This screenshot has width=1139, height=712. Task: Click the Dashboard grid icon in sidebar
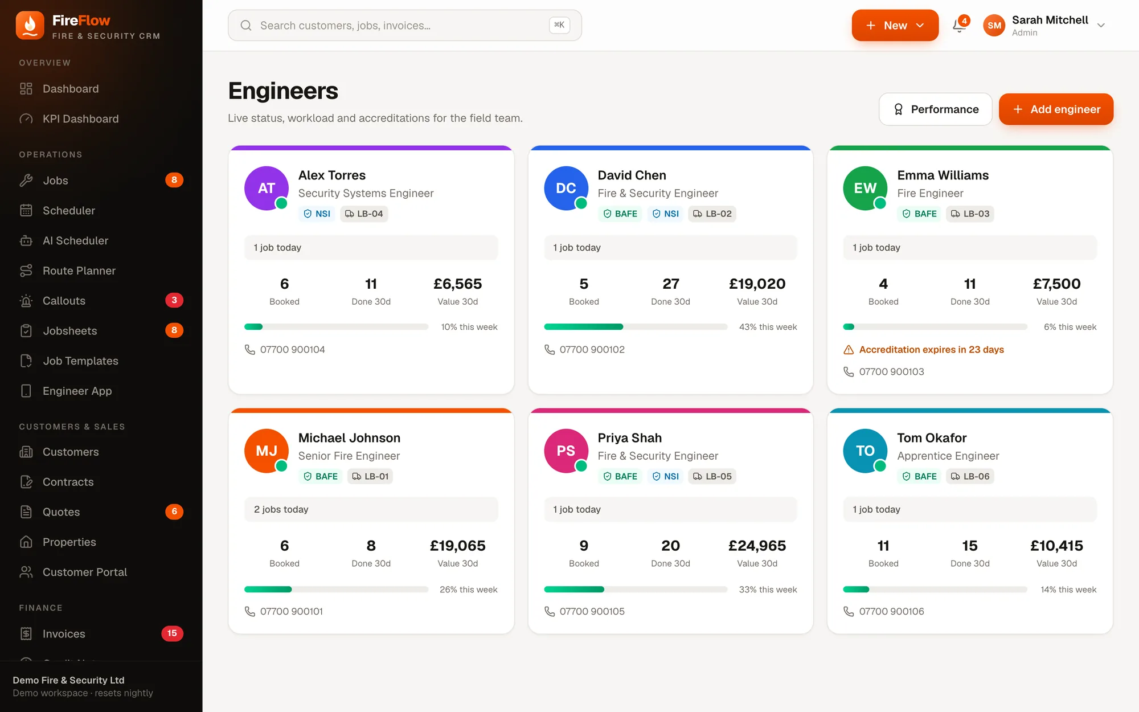pos(26,89)
